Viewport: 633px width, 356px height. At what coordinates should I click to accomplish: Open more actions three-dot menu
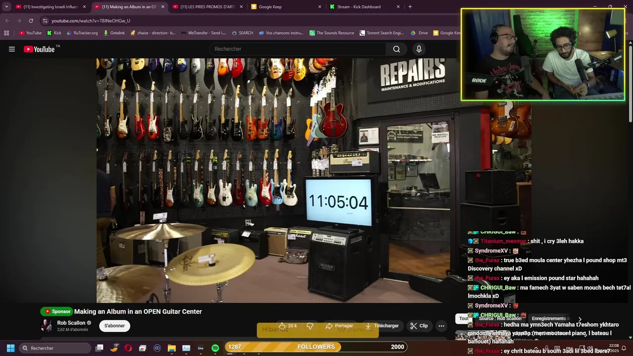pos(441,326)
